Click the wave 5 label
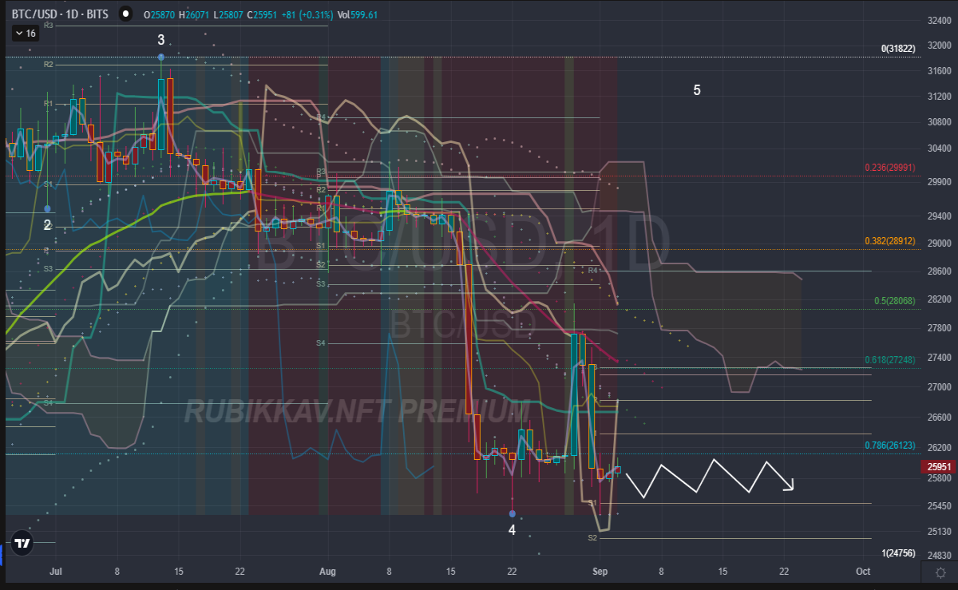 697,90
